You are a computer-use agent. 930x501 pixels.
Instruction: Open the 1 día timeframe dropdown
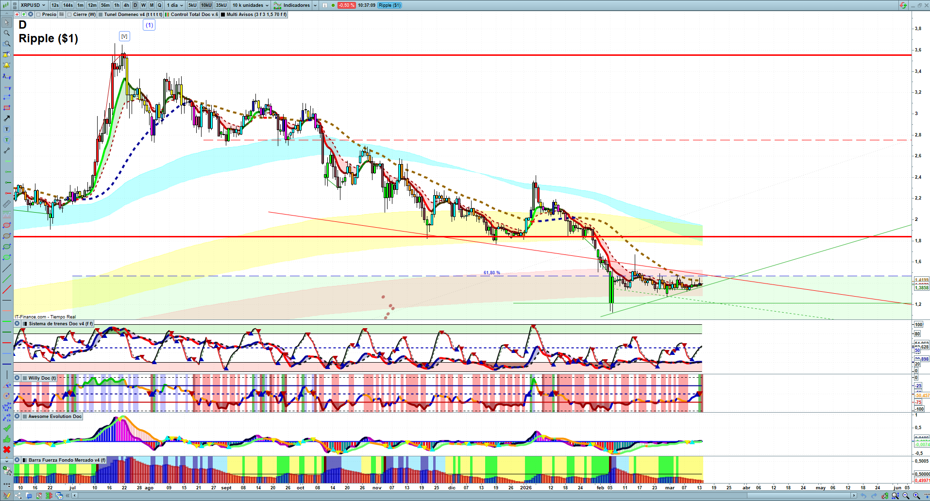(x=175, y=5)
